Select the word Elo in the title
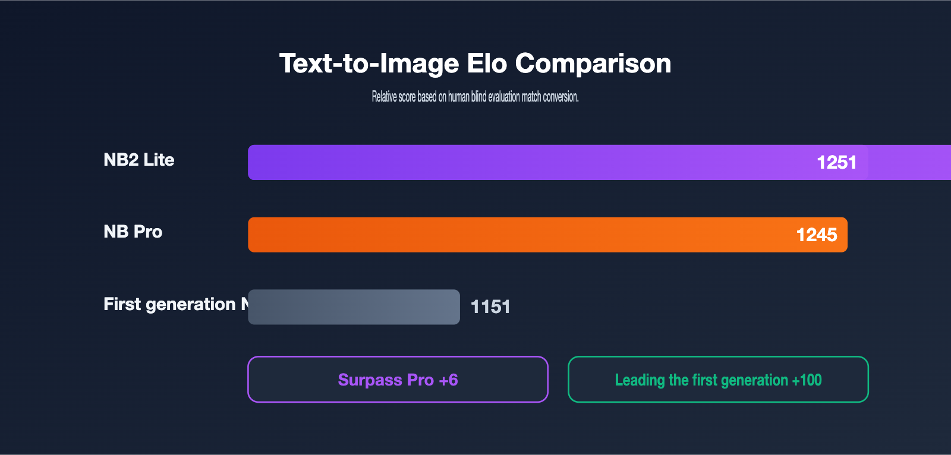The image size is (951, 455). coord(487,64)
